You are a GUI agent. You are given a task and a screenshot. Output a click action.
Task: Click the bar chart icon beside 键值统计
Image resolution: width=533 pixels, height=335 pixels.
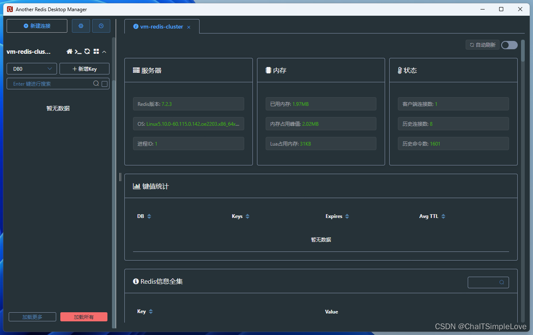click(x=136, y=186)
